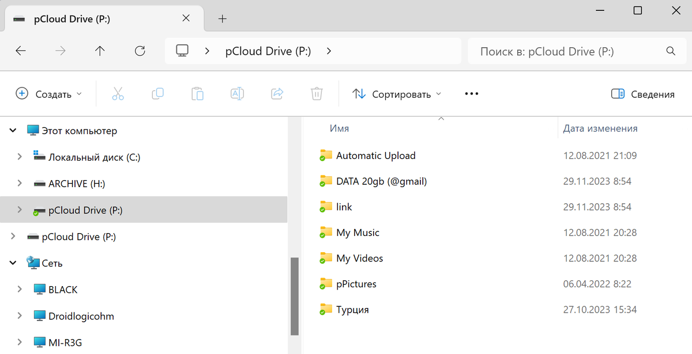Expand Локальный диск (C:) in tree
Image resolution: width=692 pixels, height=354 pixels.
(20, 157)
